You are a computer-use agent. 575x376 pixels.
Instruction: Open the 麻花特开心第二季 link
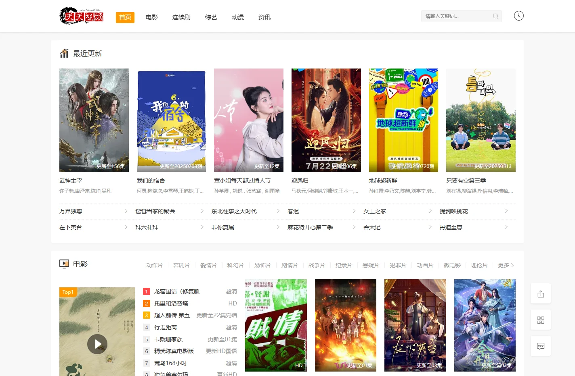pos(310,227)
